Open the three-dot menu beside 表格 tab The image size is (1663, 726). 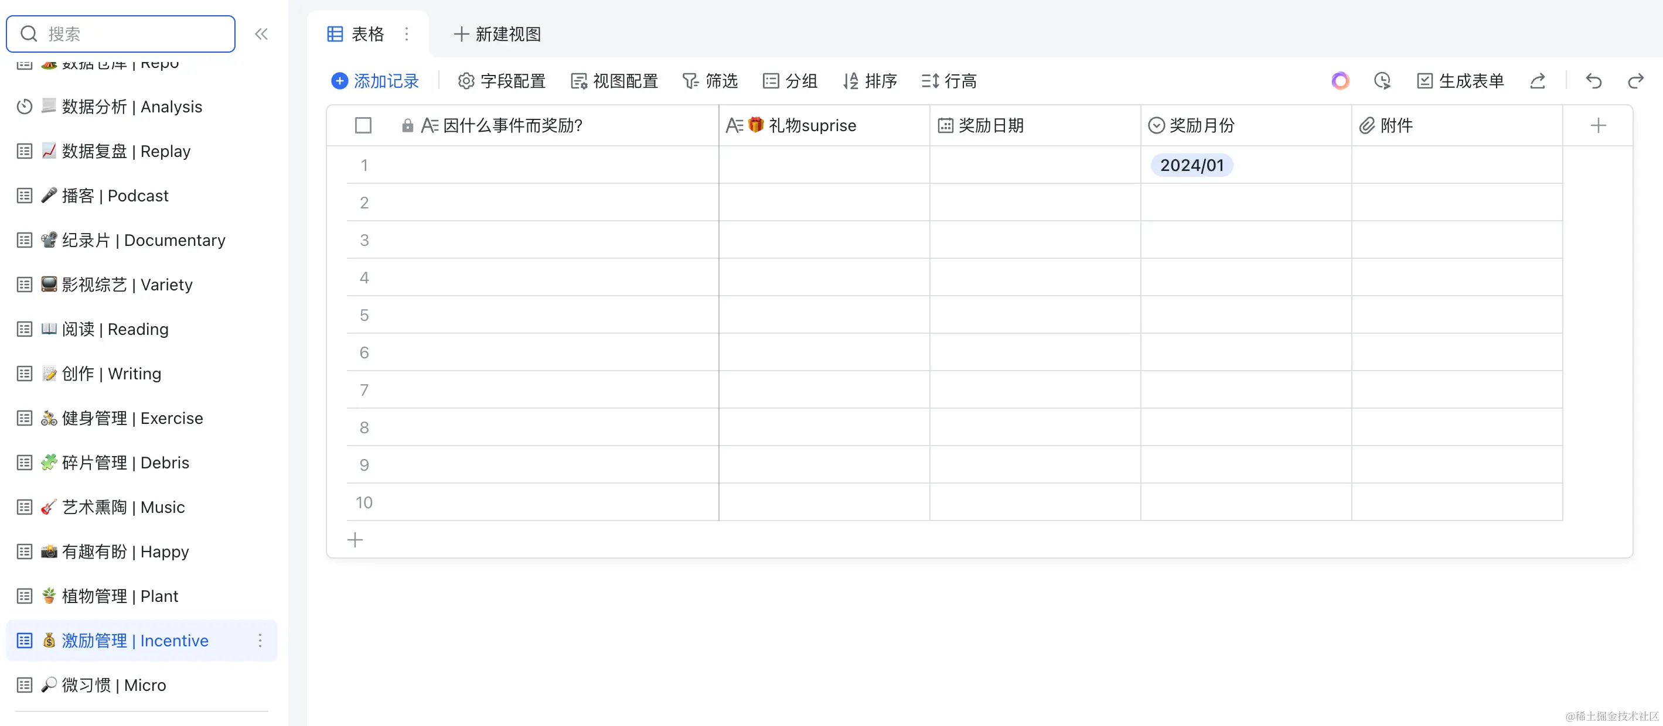tap(407, 33)
